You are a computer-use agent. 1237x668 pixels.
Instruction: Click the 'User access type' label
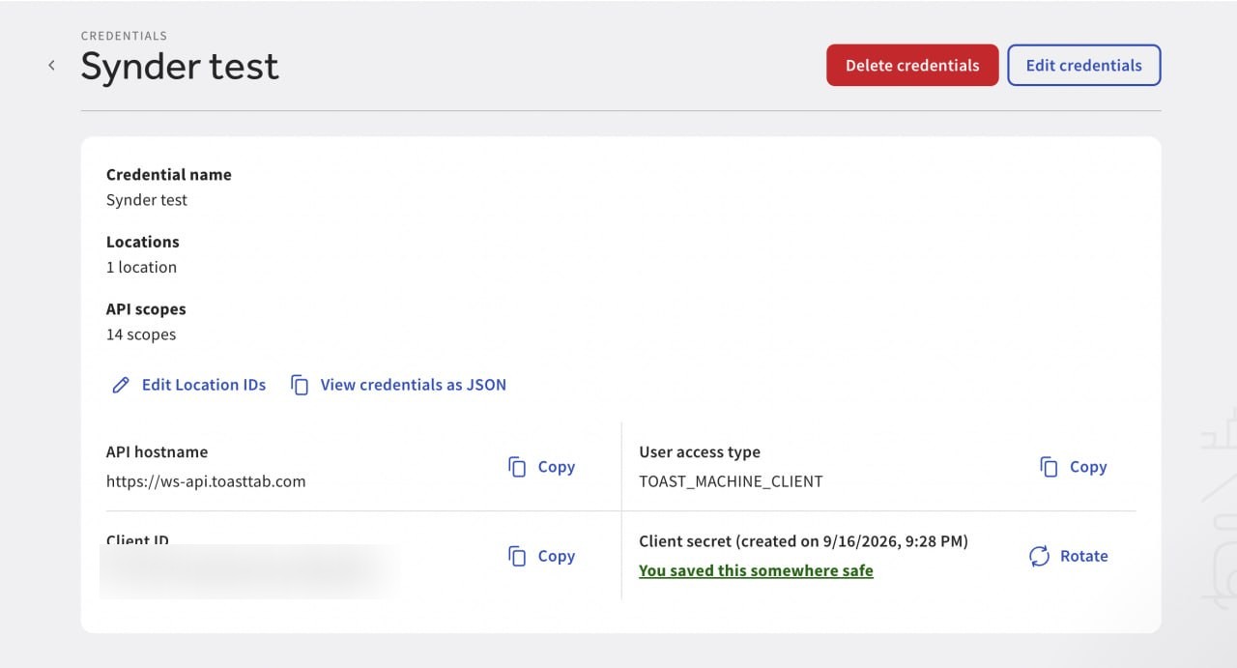(x=700, y=451)
